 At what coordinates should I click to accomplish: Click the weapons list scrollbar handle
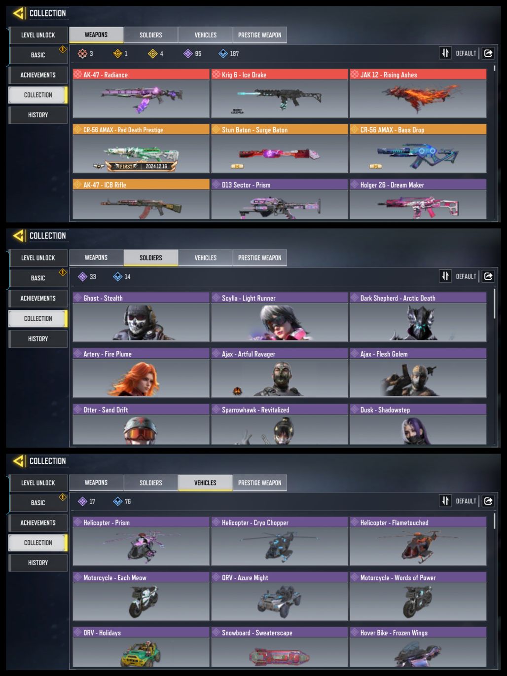(495, 68)
